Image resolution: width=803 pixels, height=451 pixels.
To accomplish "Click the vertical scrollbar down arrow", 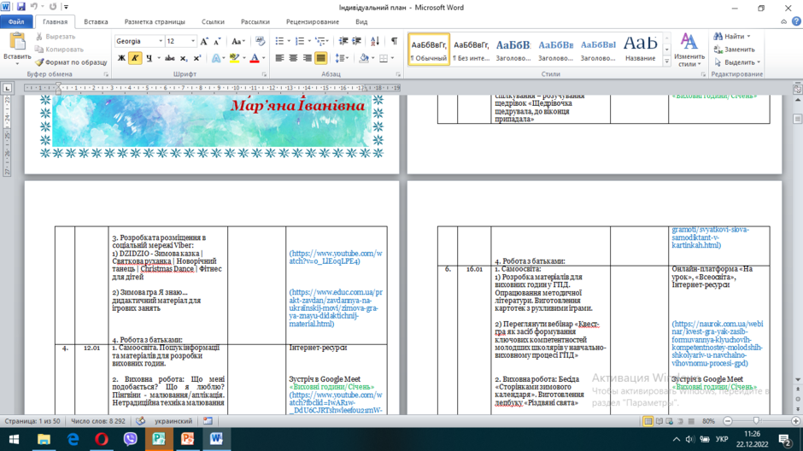I will pos(797,380).
